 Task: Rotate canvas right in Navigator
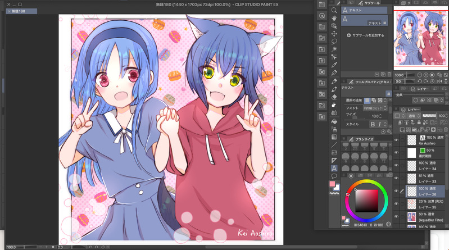coord(426,81)
